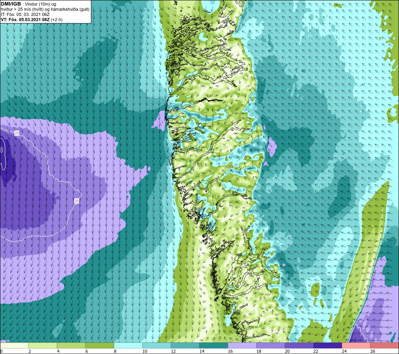Pick the 20–22 m/s violet legend swatch
This screenshot has width=399, height=354.
pos(299,345)
